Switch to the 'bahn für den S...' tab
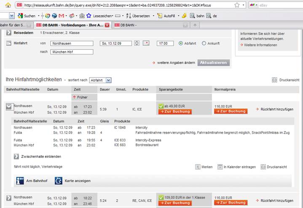Screen dimensions: 303x208 (15, 25)
